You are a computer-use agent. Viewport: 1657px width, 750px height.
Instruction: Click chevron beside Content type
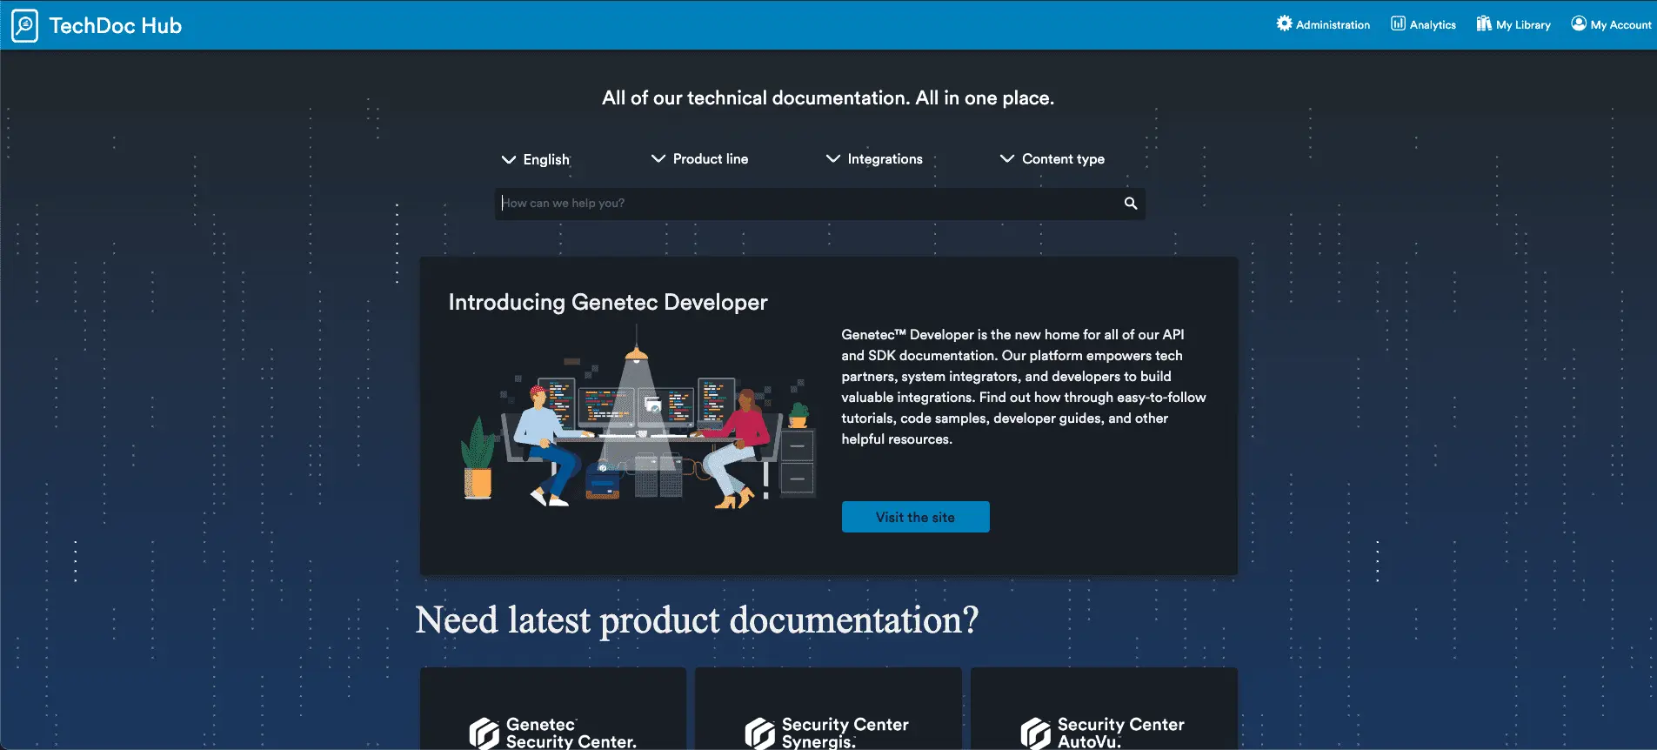tap(1007, 158)
